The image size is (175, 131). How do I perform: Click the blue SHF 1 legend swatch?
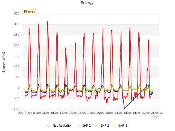point(78,126)
